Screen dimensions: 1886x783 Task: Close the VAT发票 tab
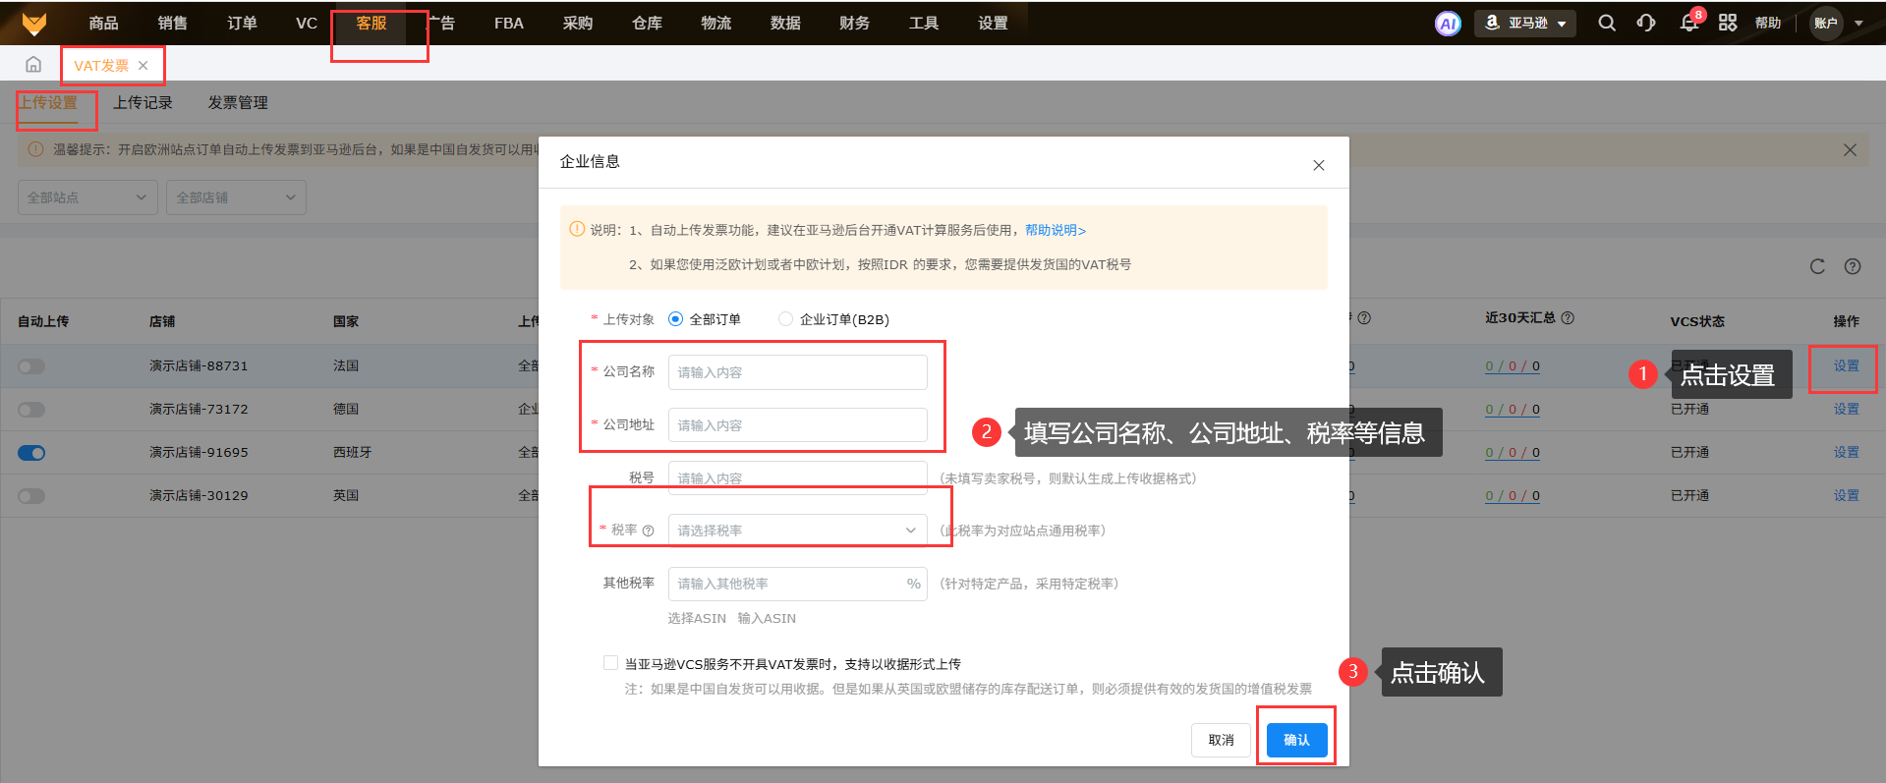pos(143,66)
